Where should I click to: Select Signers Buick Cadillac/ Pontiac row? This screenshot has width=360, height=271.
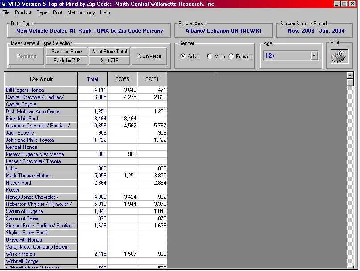41,226
